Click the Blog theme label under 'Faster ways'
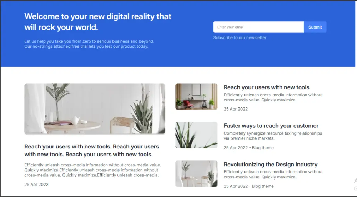The image size is (357, 197). coord(263,148)
